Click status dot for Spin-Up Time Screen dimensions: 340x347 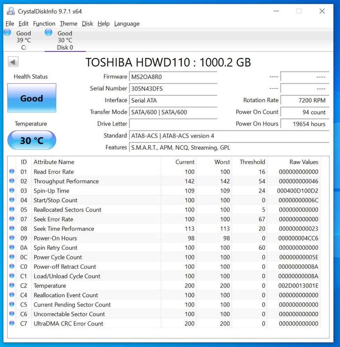[12, 190]
